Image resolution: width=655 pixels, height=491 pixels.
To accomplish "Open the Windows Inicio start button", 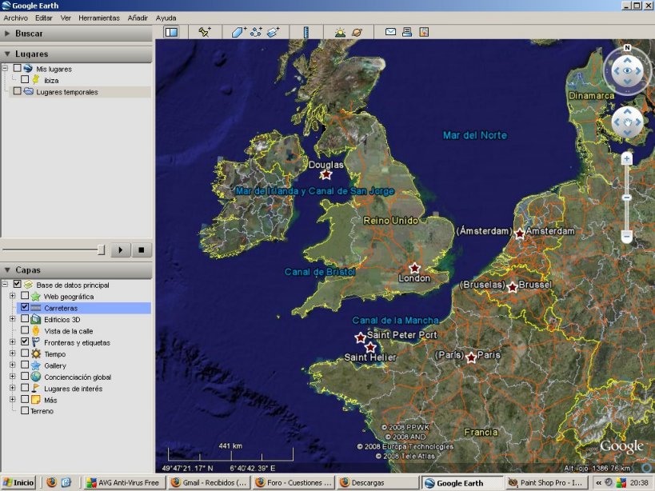I will 18,483.
